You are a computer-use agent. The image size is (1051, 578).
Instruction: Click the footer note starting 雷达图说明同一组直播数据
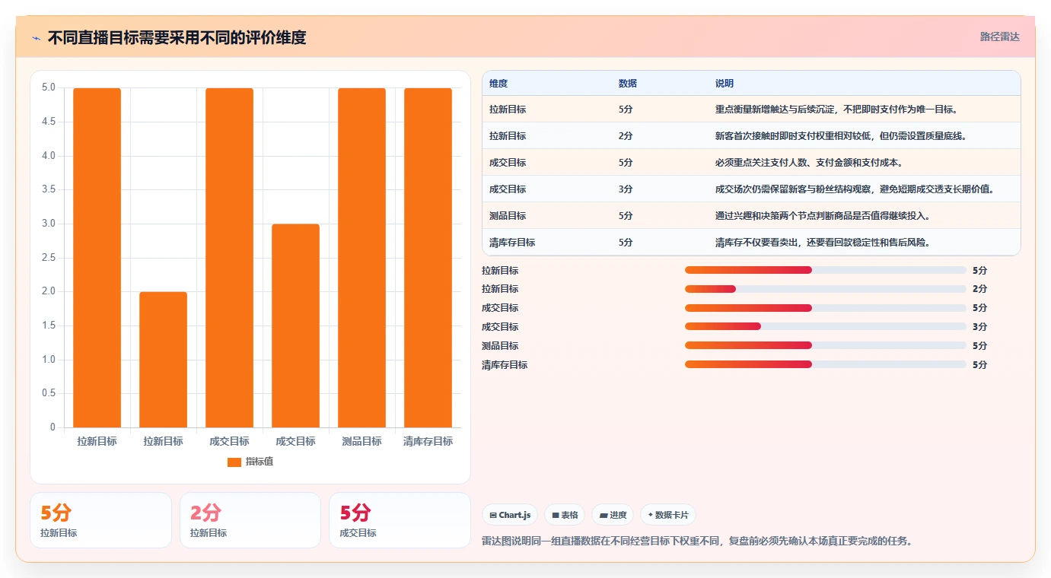click(x=697, y=541)
